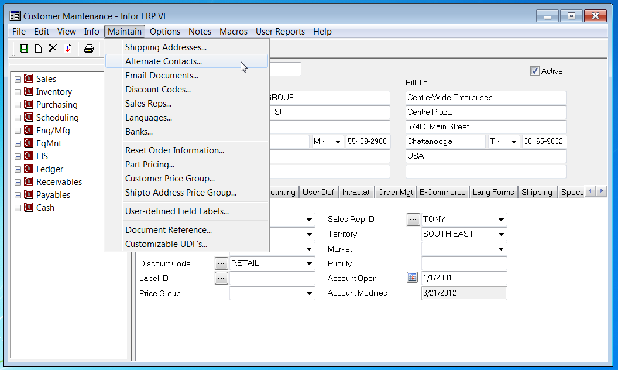Expand the Sales tree node
Viewport: 618px width, 370px height.
[18, 79]
